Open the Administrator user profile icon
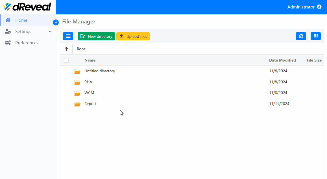The image size is (327, 179). tap(319, 7)
